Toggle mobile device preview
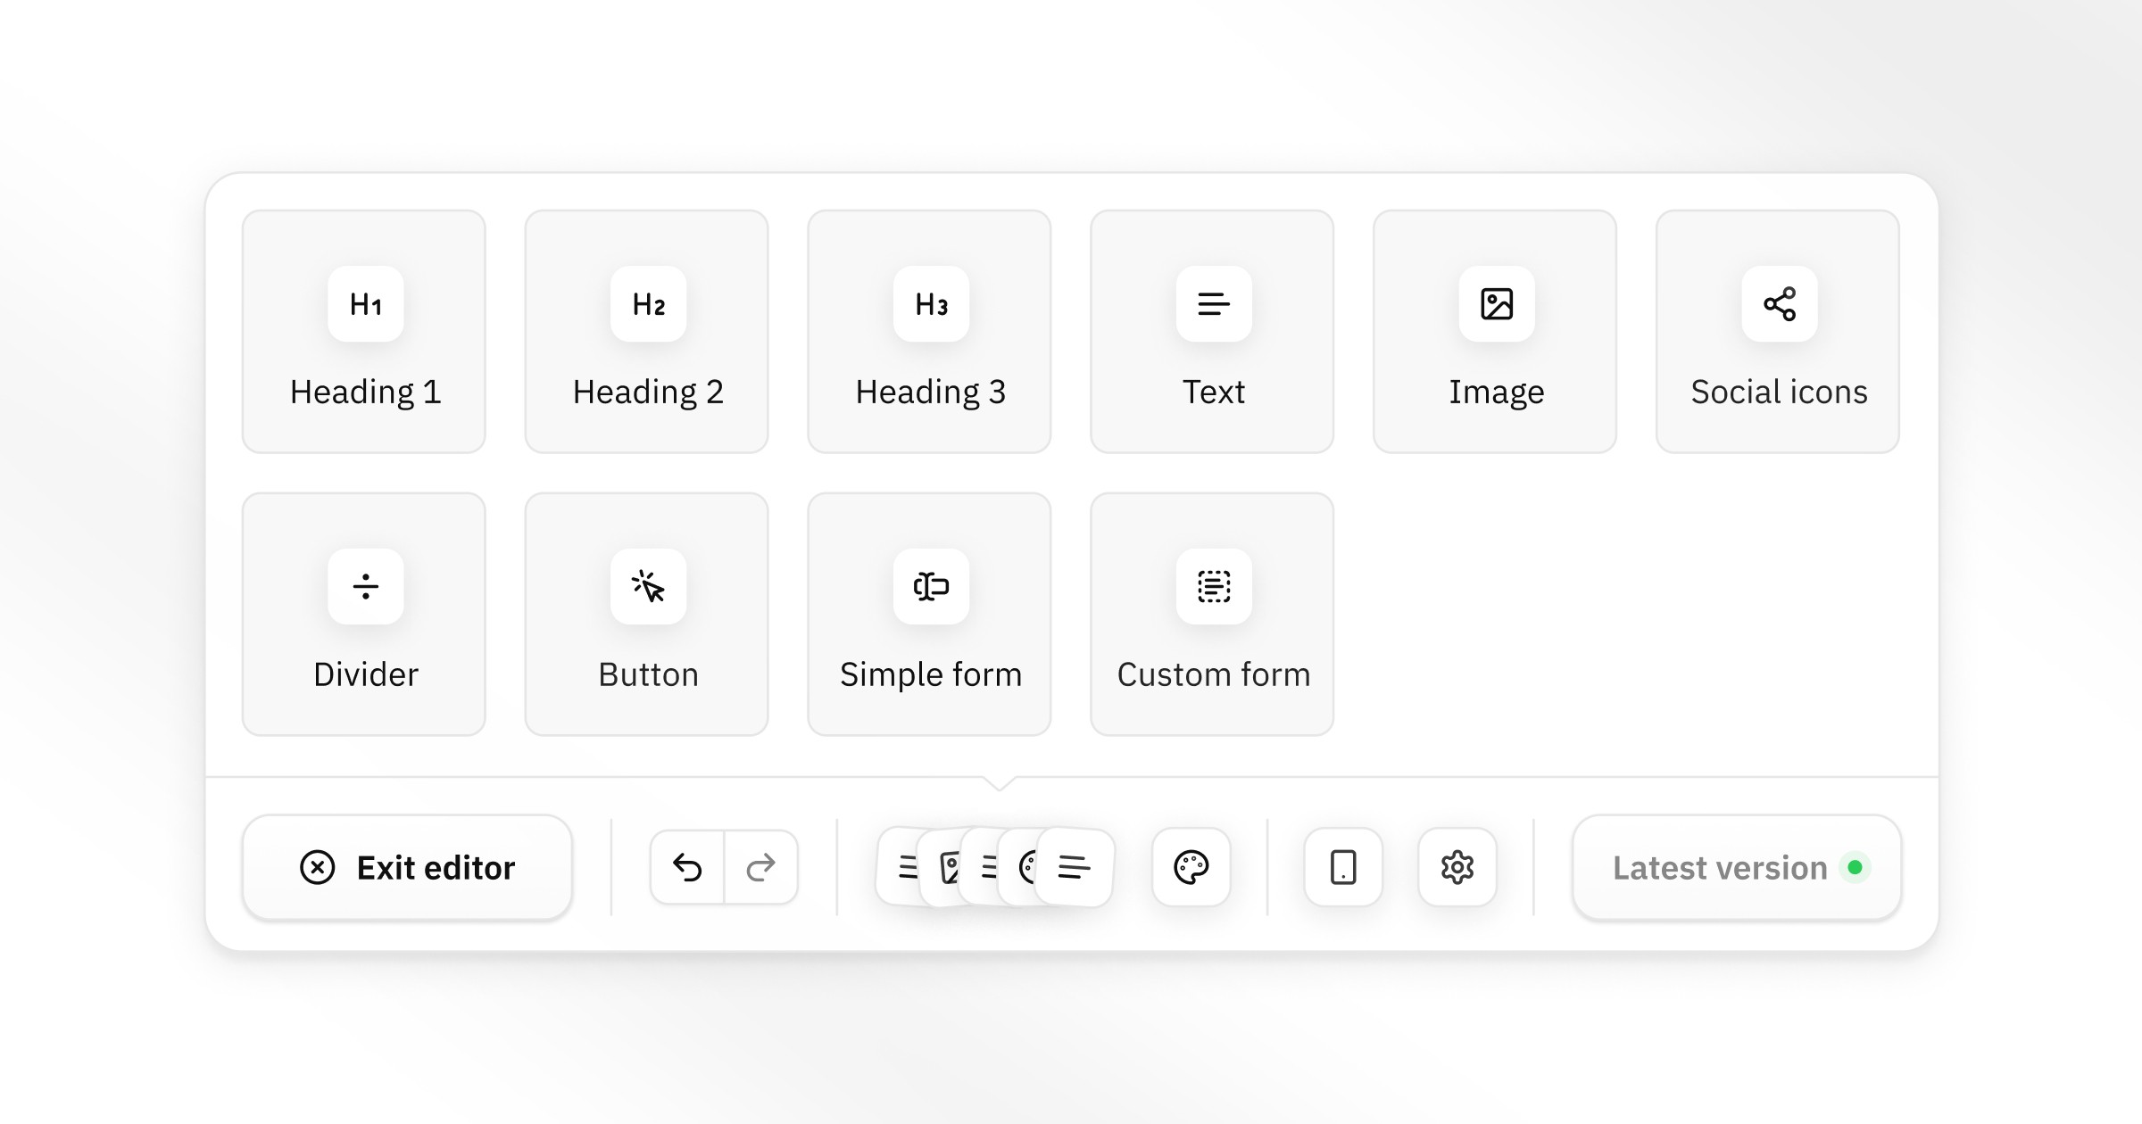This screenshot has width=2142, height=1124. tap(1343, 867)
